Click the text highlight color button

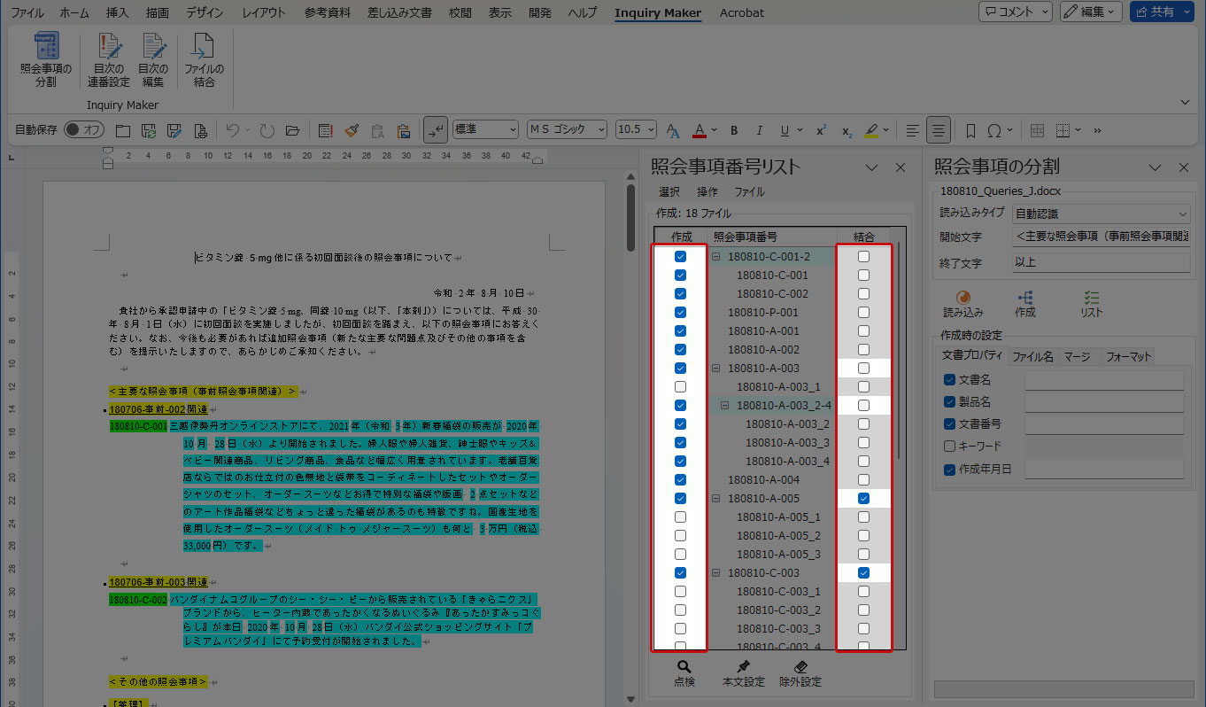[x=871, y=130]
